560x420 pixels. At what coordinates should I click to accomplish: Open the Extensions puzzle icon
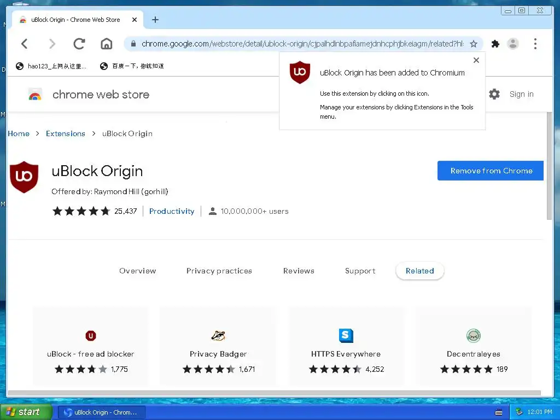pos(495,44)
